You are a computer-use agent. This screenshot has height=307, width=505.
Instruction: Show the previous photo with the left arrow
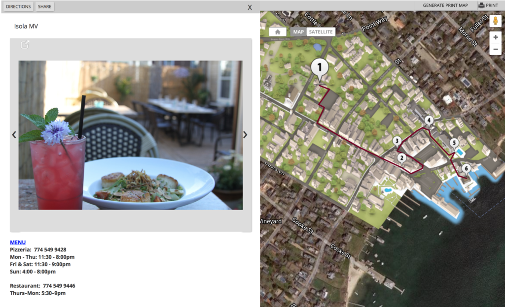click(x=14, y=134)
